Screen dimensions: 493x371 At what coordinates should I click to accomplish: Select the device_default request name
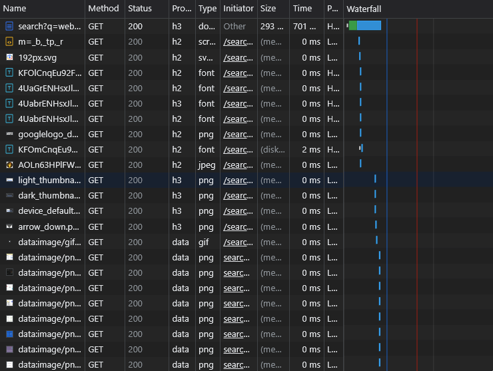(x=49, y=210)
